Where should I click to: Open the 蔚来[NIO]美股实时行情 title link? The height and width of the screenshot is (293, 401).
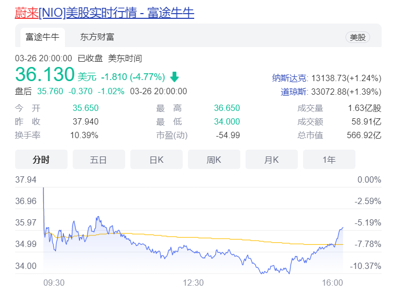[x=104, y=12]
